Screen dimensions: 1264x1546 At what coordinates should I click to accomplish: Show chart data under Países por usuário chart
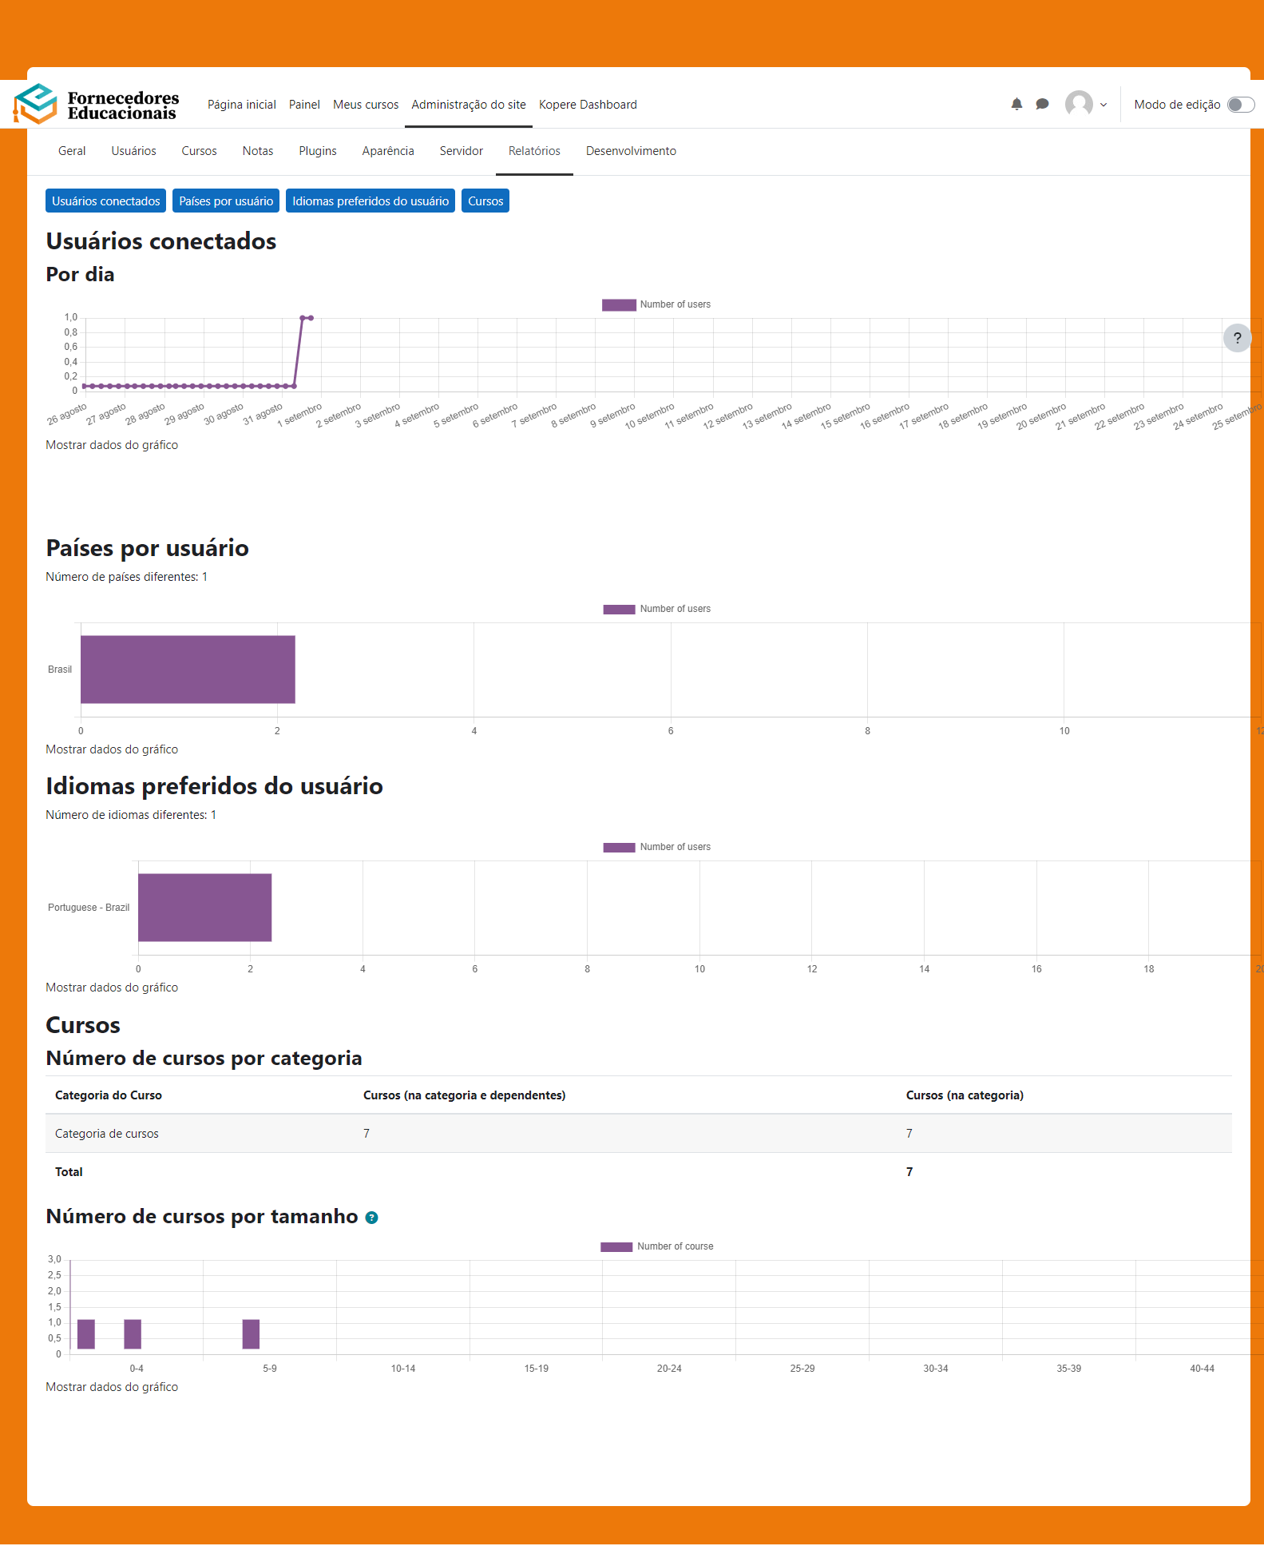point(112,749)
